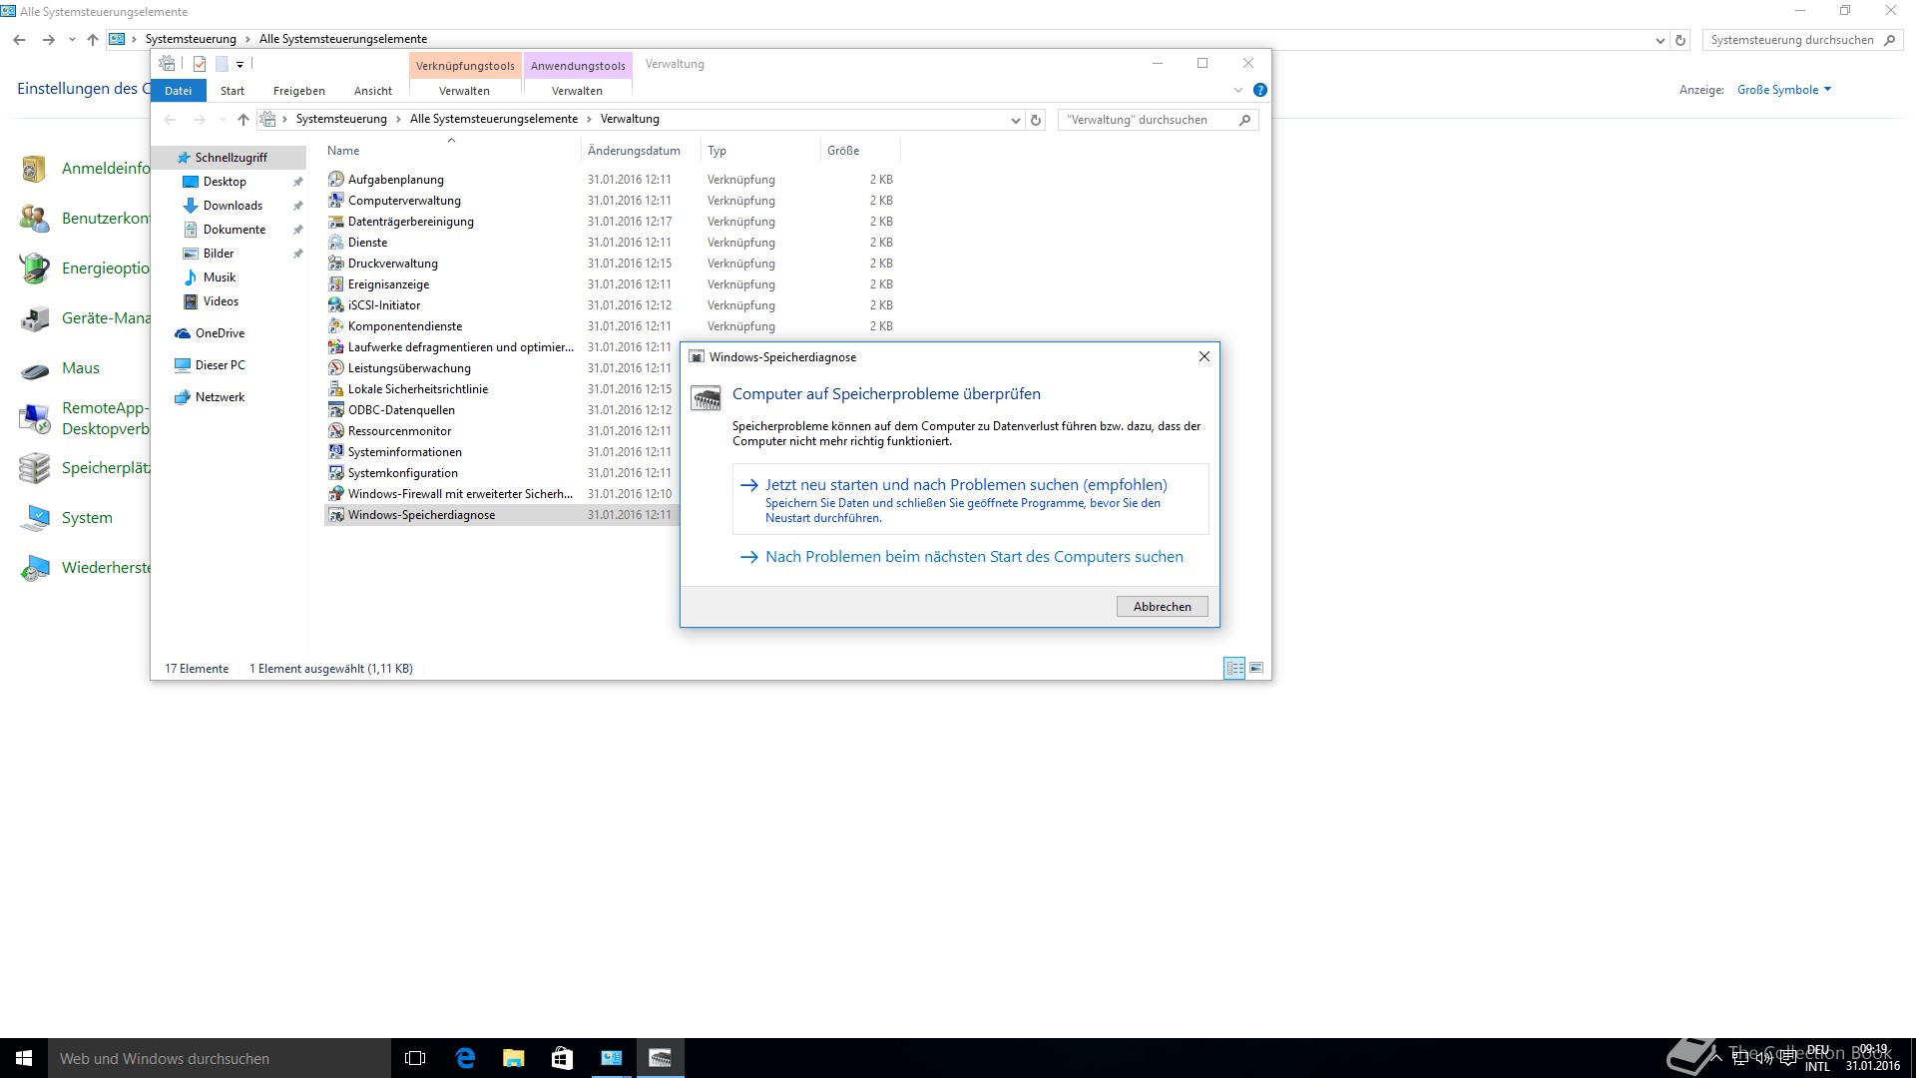Open Task View on the taskbar
The width and height of the screenshot is (1916, 1078).
pos(415,1058)
